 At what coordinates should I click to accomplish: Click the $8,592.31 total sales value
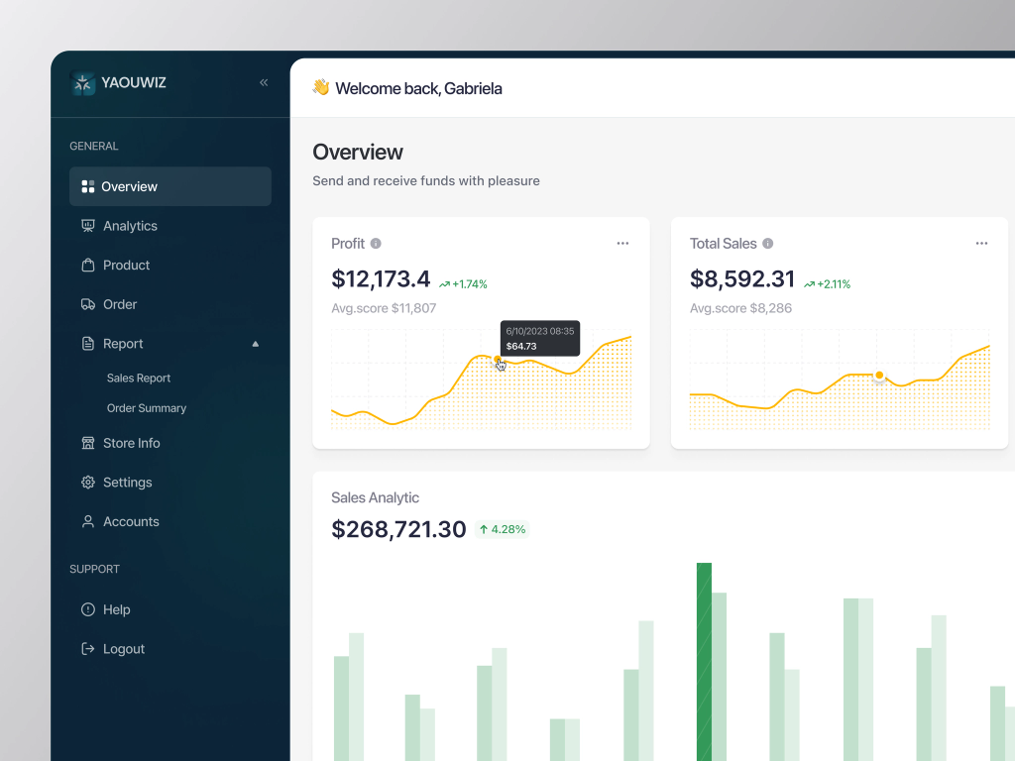(741, 278)
